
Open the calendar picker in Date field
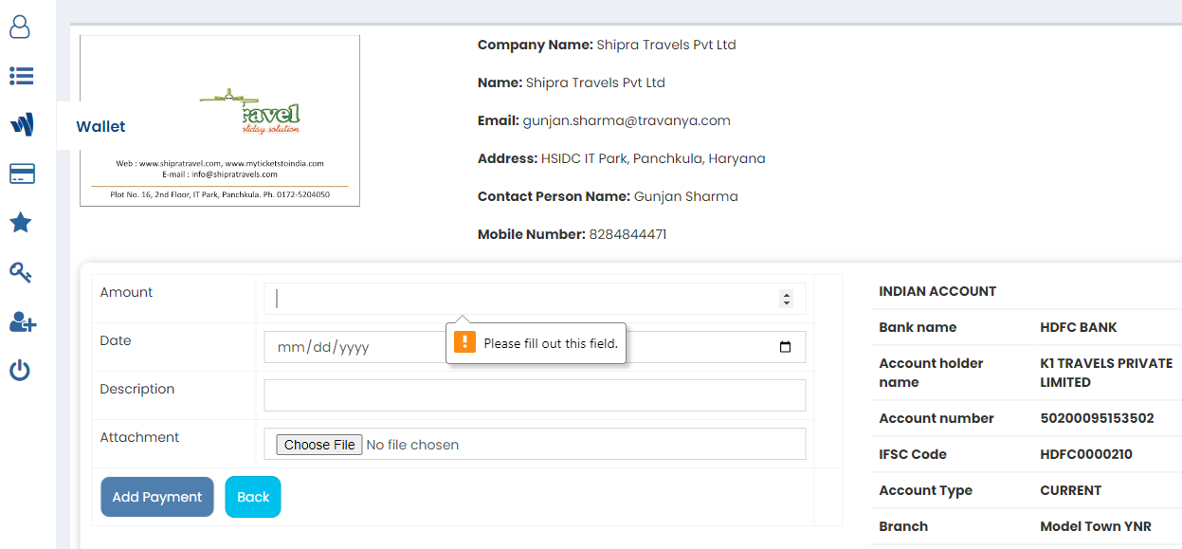pos(785,347)
